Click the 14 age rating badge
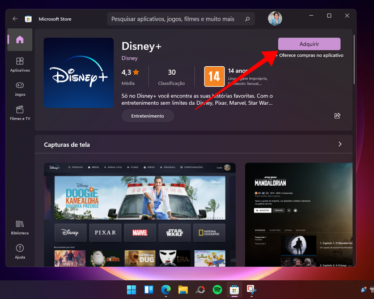The width and height of the screenshot is (374, 299). tap(214, 76)
